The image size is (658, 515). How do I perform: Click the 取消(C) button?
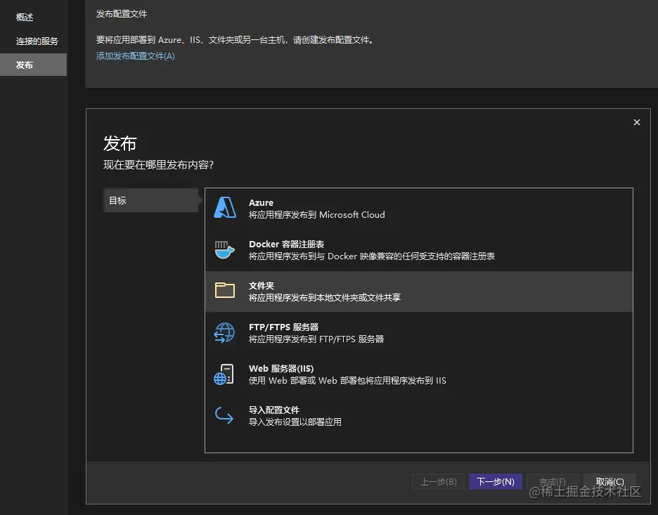[x=609, y=481]
